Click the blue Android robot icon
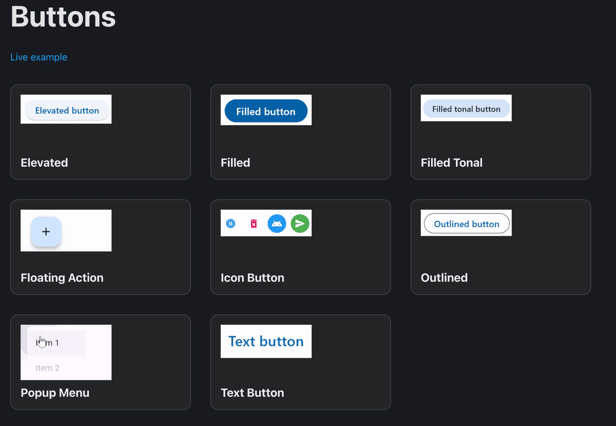 pos(277,224)
